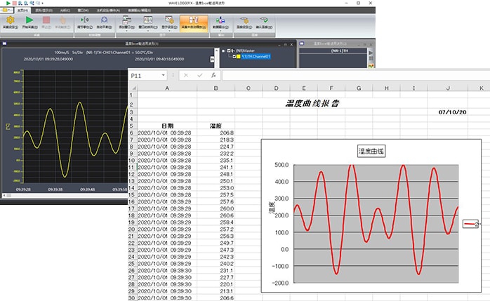Click the red legend line swatch
The width and height of the screenshot is (490, 301).
[468, 223]
